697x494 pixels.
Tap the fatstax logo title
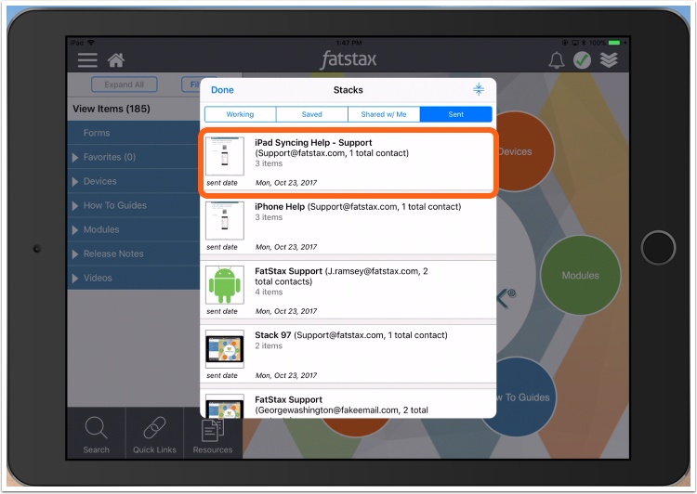pos(348,60)
